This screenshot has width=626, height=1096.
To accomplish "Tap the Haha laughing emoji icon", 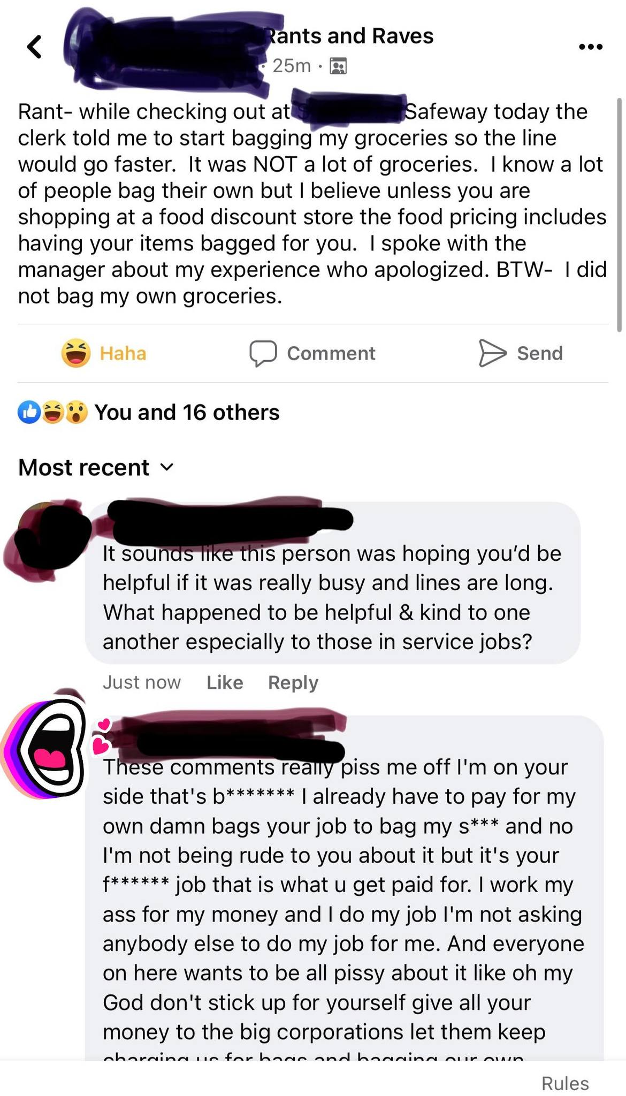I will pos(75,353).
